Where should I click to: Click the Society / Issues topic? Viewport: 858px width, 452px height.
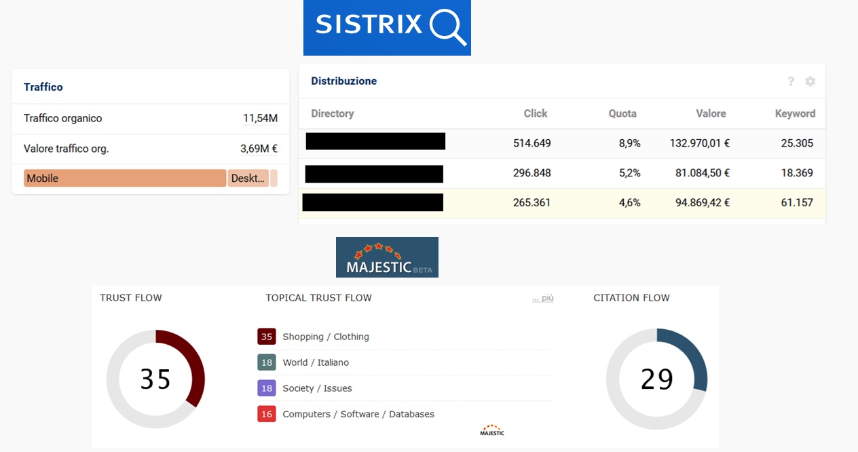coord(317,388)
